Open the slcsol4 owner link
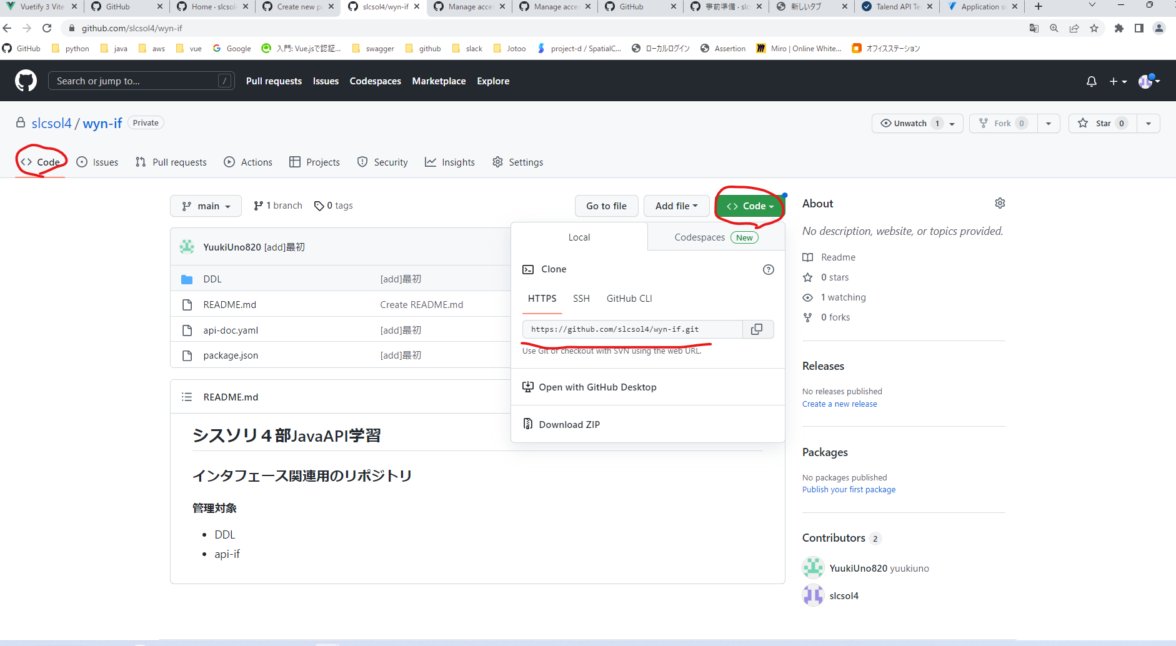 pyautogui.click(x=51, y=124)
